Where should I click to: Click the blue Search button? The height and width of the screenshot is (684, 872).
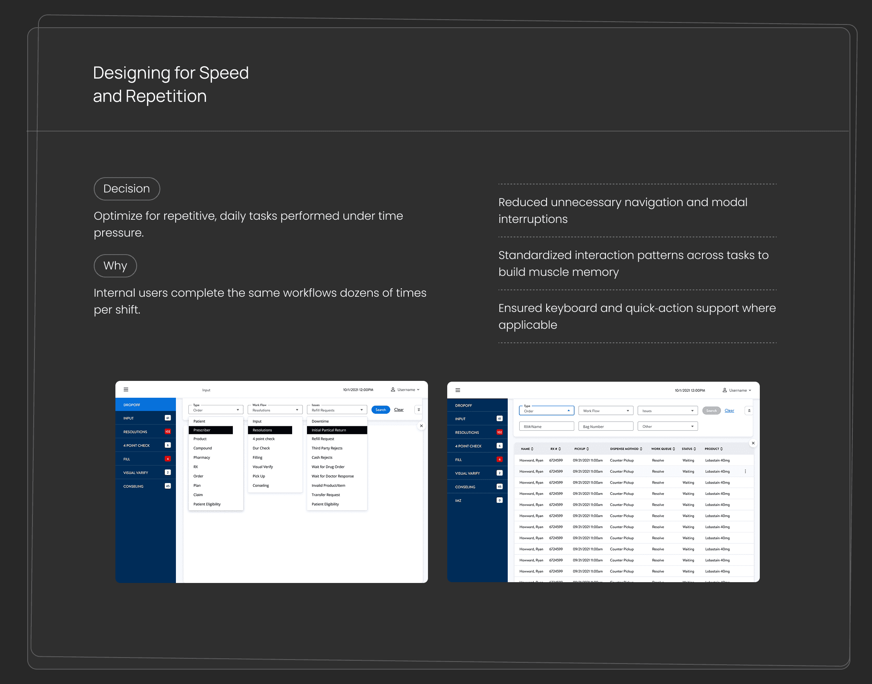pos(380,410)
